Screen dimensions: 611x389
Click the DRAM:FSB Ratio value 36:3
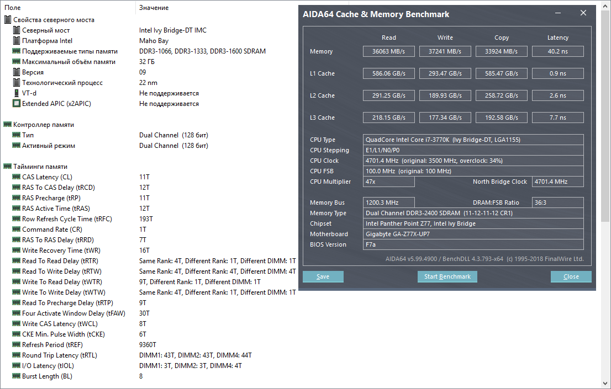pos(558,203)
